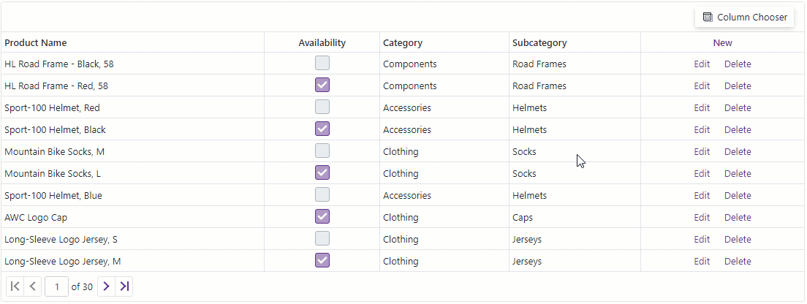The height and width of the screenshot is (304, 807).
Task: Click the page number input field
Action: click(x=56, y=286)
